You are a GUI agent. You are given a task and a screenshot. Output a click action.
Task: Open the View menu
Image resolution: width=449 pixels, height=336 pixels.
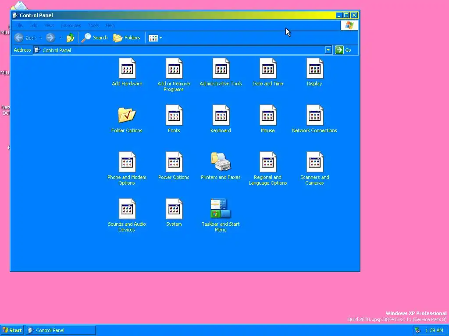tap(49, 25)
